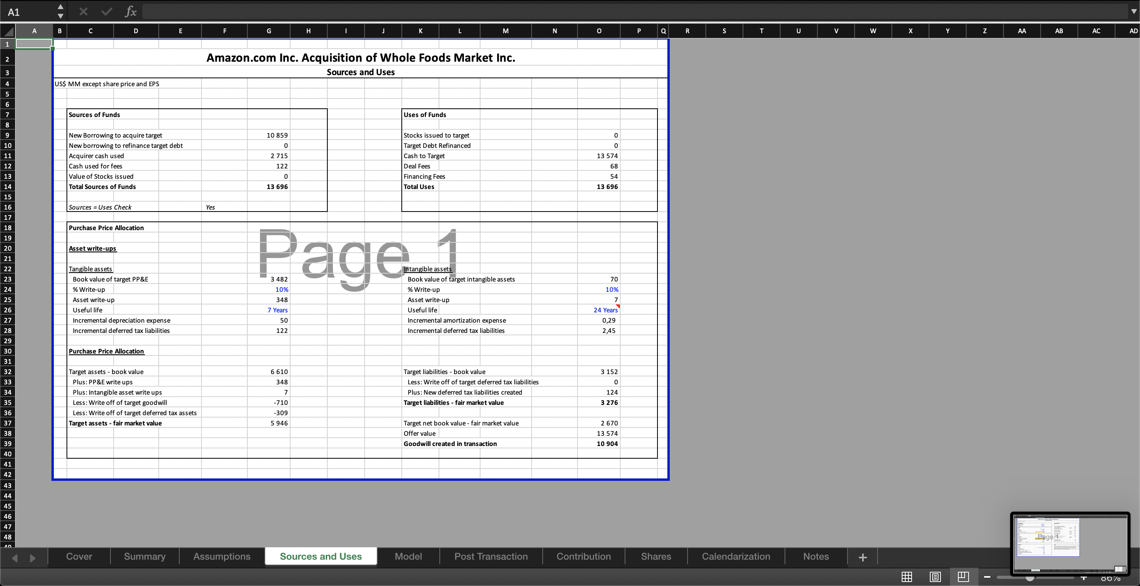Viewport: 1140px width, 586px height.
Task: Open the Post Transaction sheet tab
Action: point(491,556)
